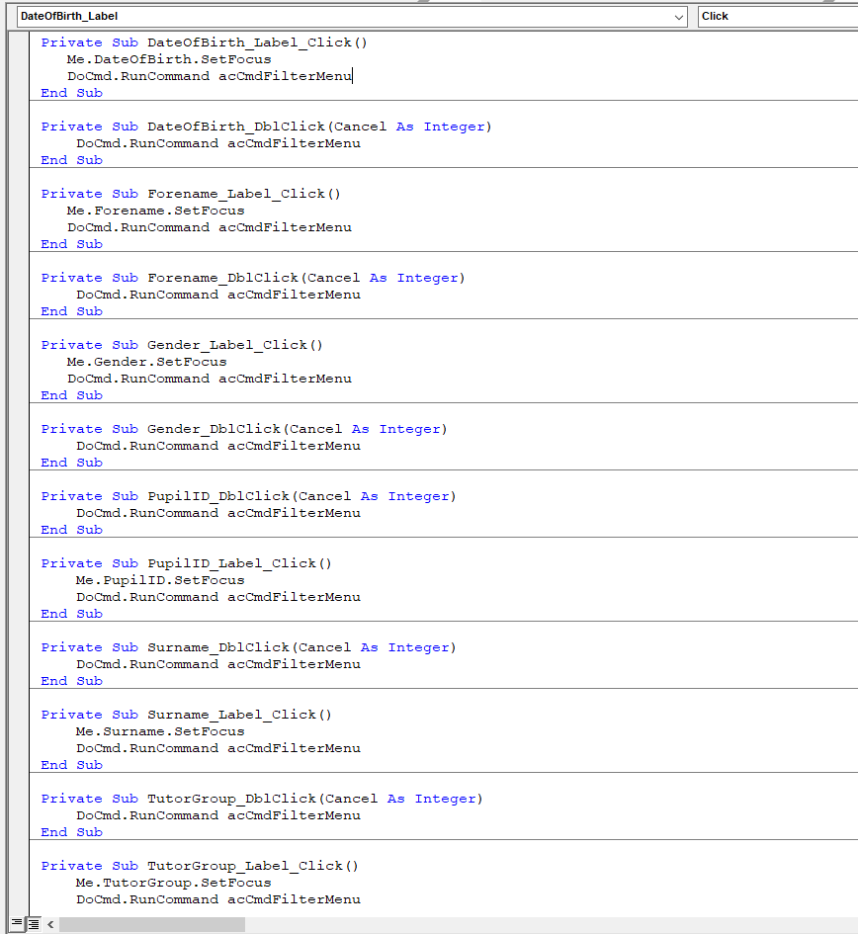Click line 'Private Sub Surname_Label_Click()'
This screenshot has height=934, width=858.
pos(186,716)
